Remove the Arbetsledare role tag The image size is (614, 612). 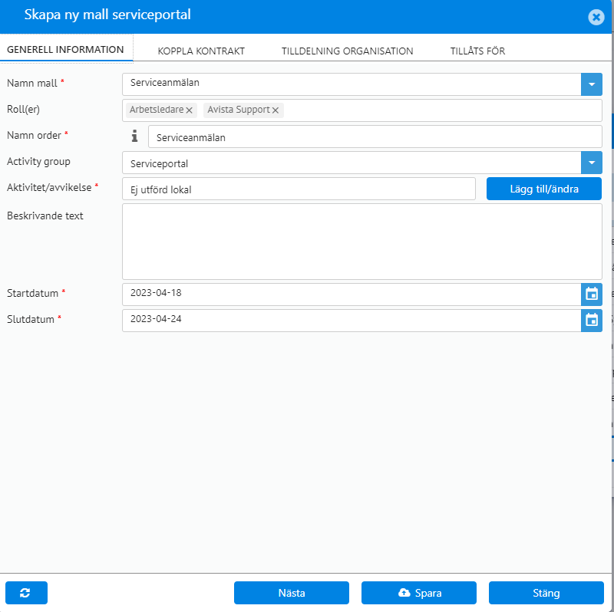(189, 110)
